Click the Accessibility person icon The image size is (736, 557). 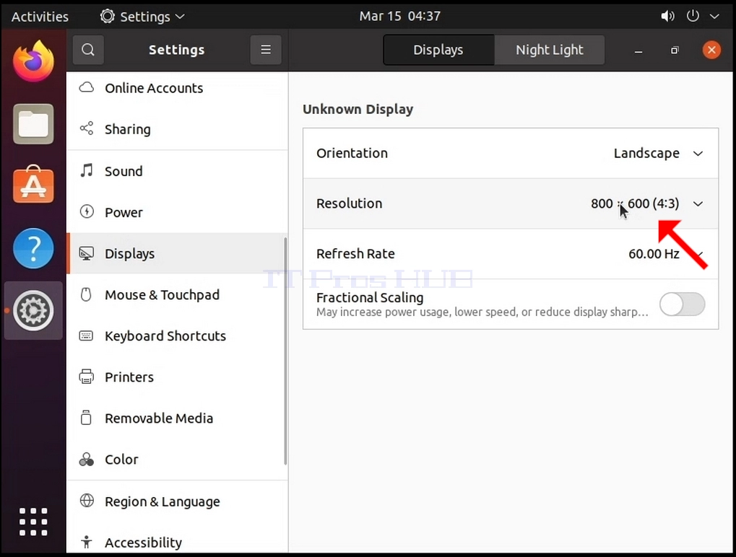point(87,542)
